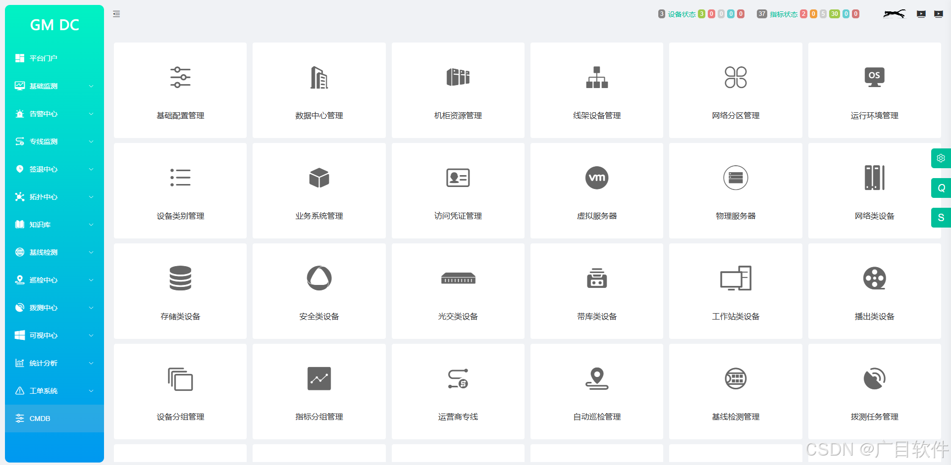Expand 知识库 sidebar chevron
The image size is (951, 465).
tap(91, 225)
